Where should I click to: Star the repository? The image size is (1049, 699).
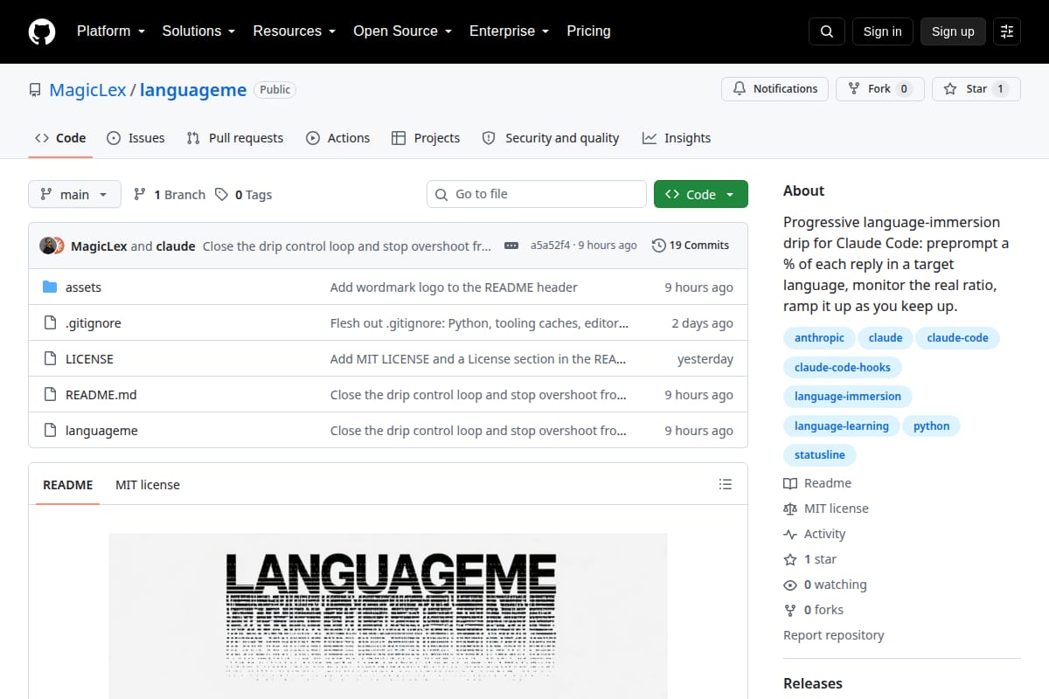tap(976, 89)
